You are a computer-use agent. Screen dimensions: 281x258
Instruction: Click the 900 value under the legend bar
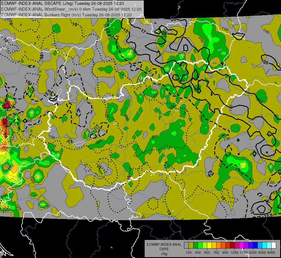point(225,253)
